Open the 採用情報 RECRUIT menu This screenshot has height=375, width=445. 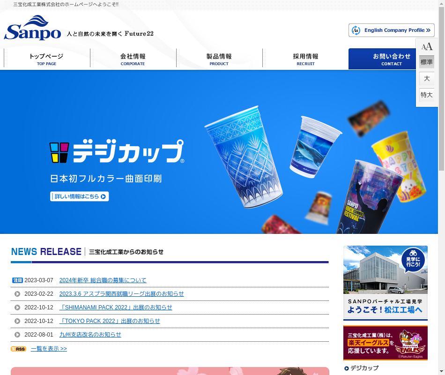point(305,59)
